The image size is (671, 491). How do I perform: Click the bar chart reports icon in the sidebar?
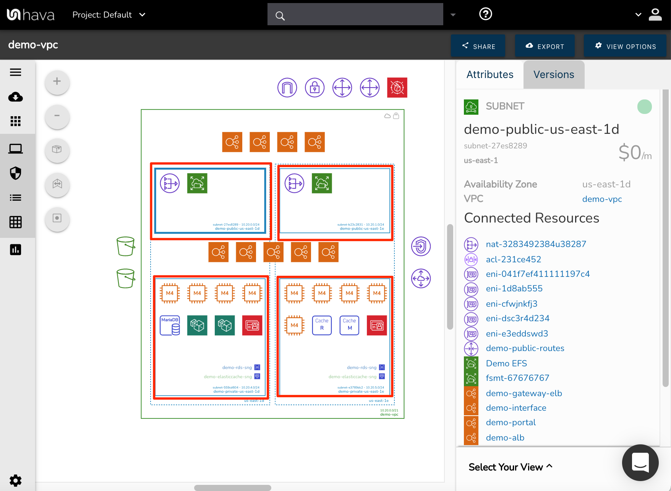(x=15, y=249)
